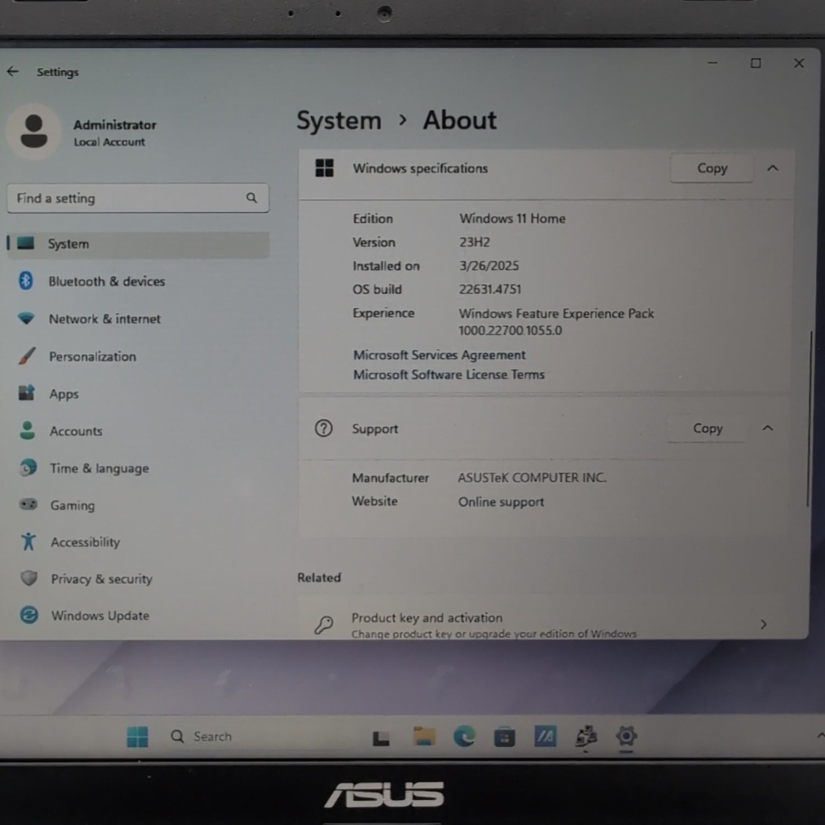Click the Accessibility figure icon
Viewport: 825px width, 825px height.
(x=29, y=542)
